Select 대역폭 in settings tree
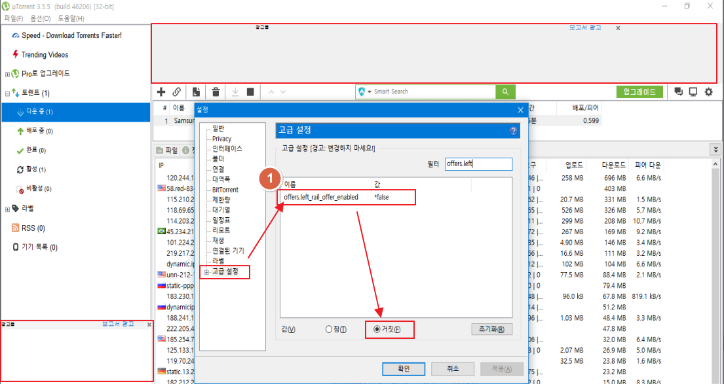Image resolution: width=724 pixels, height=384 pixels. point(221,179)
